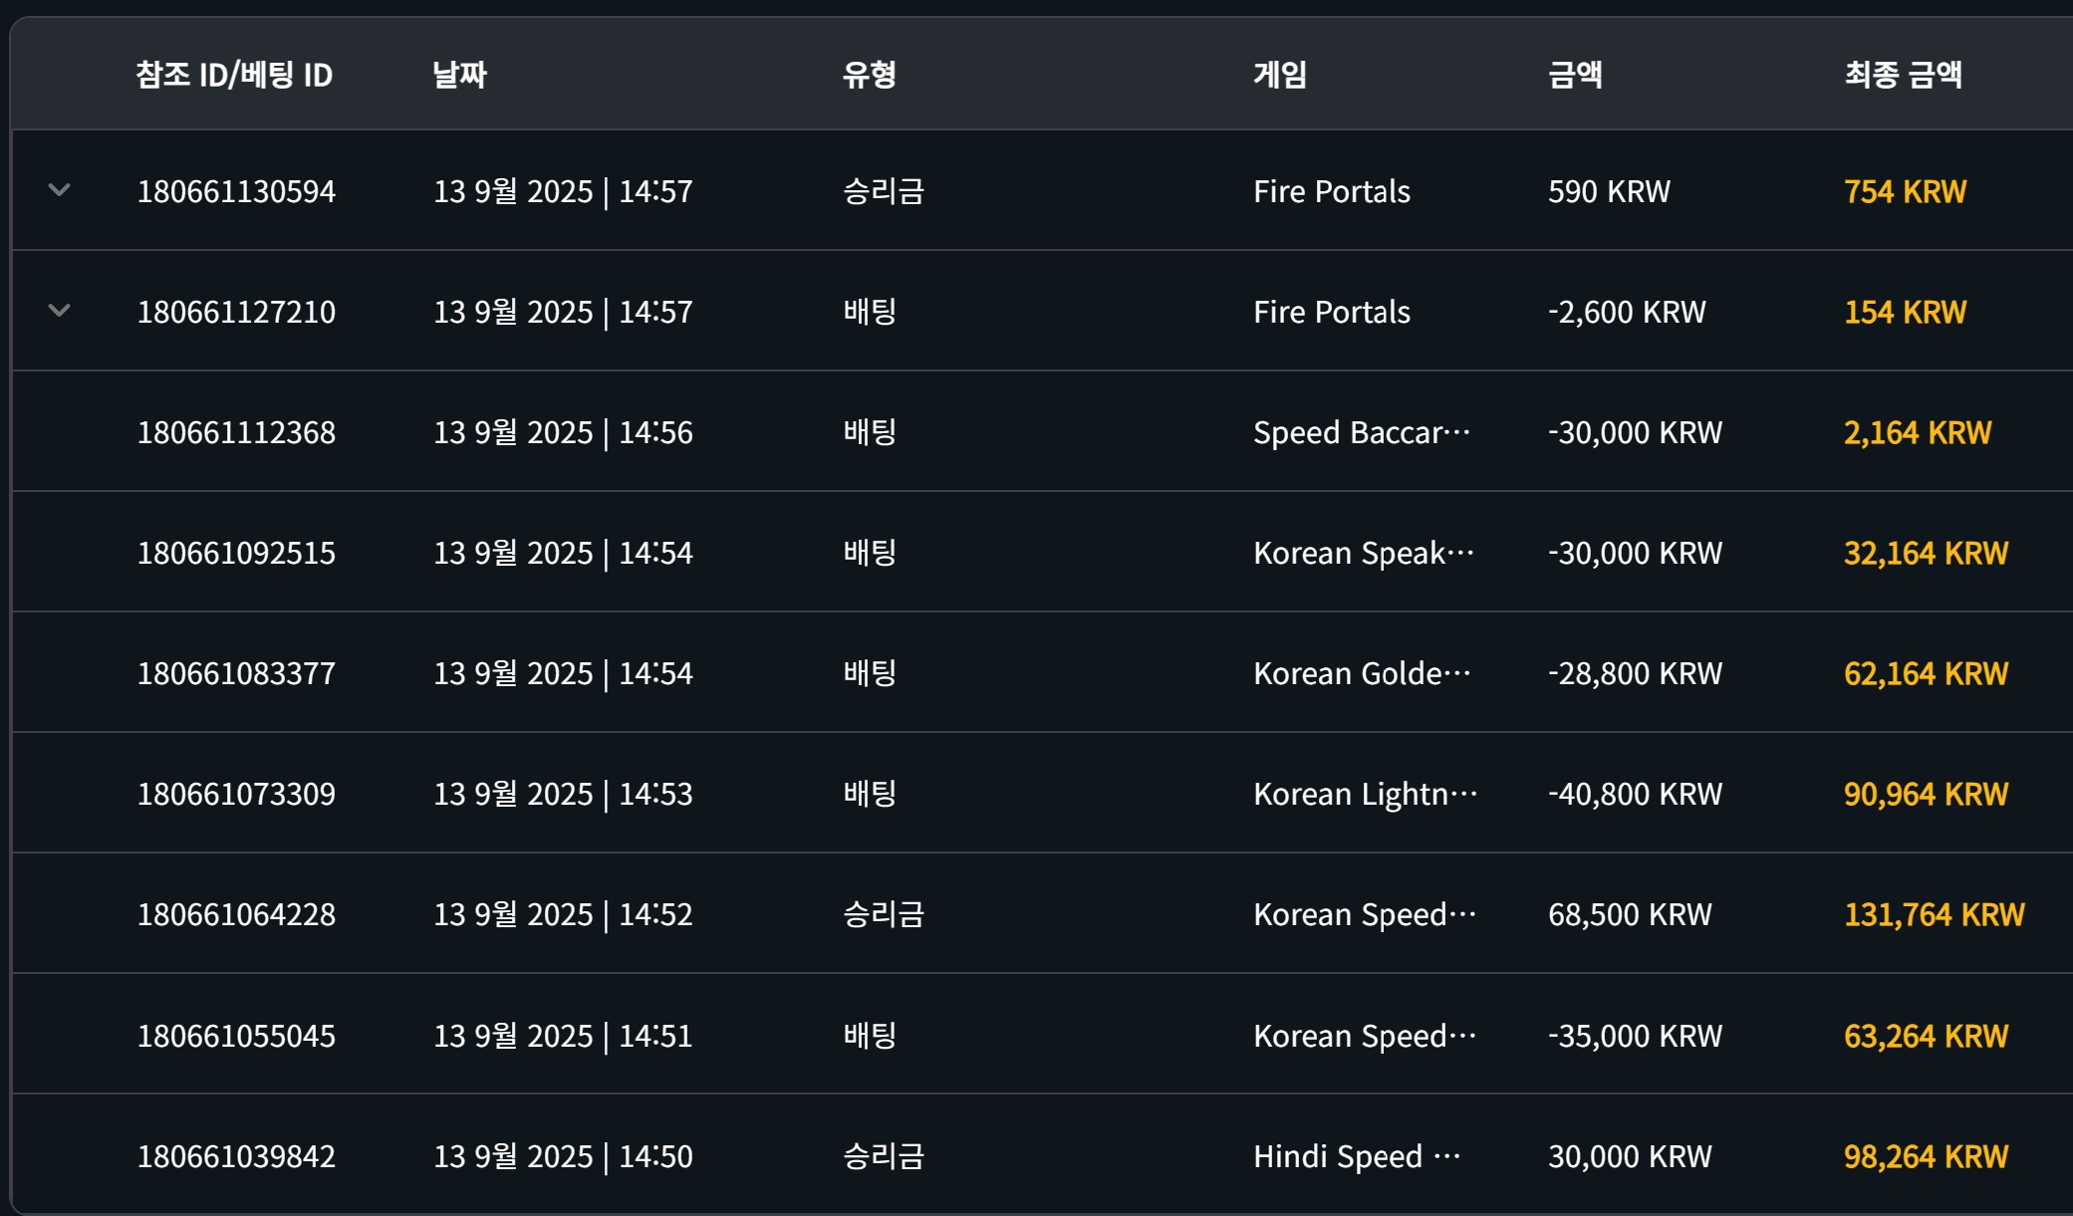Select the Korean Lightn… game entry
This screenshot has height=1216, width=2073.
(x=1366, y=794)
